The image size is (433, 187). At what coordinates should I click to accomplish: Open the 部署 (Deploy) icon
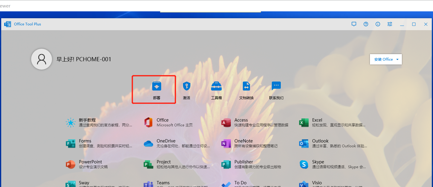point(157,86)
